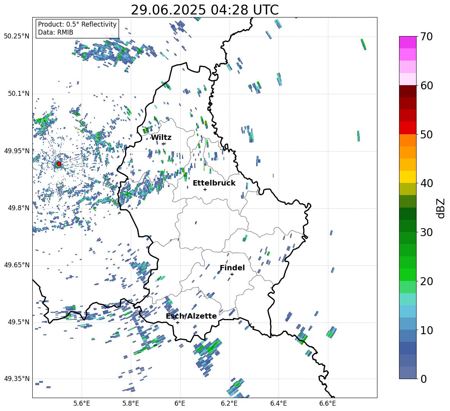Click the 29.06.2025 04:28 UTC title
The height and width of the screenshot is (411, 450).
204,10
